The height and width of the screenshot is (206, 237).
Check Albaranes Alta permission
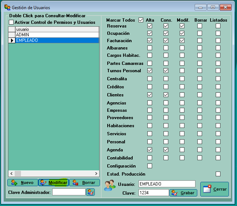150,48
